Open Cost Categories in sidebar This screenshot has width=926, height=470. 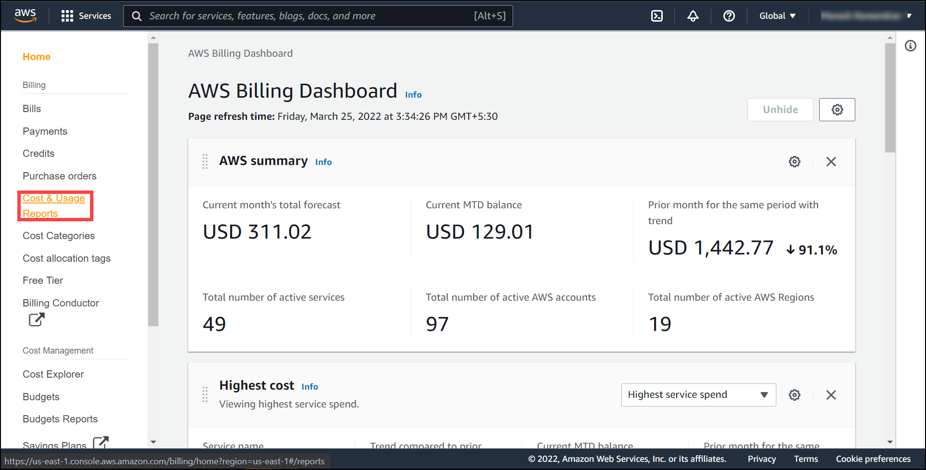tap(59, 236)
